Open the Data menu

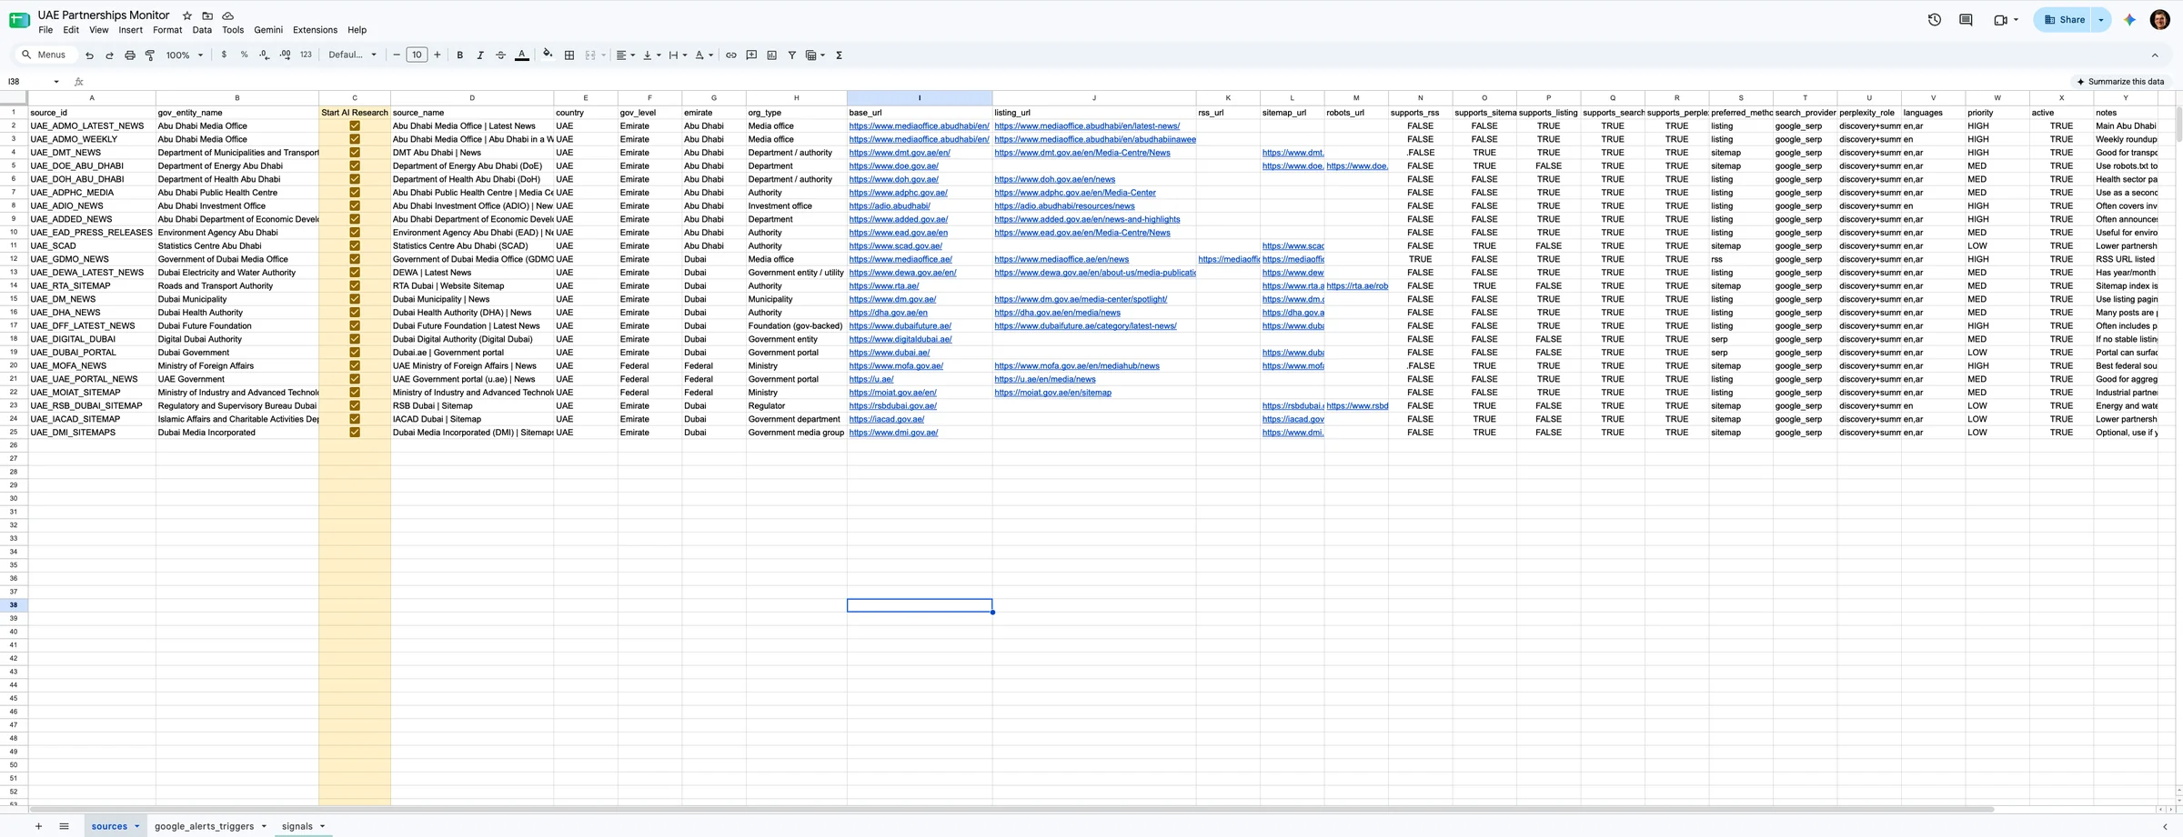pos(202,30)
